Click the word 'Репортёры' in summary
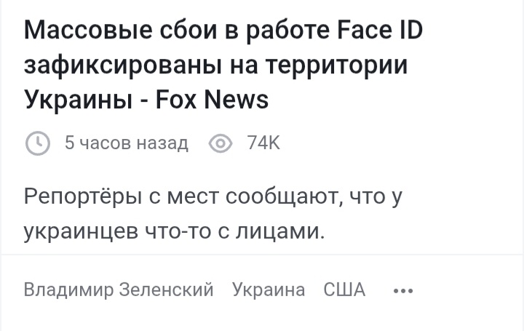The height and width of the screenshot is (331, 524). click(83, 197)
